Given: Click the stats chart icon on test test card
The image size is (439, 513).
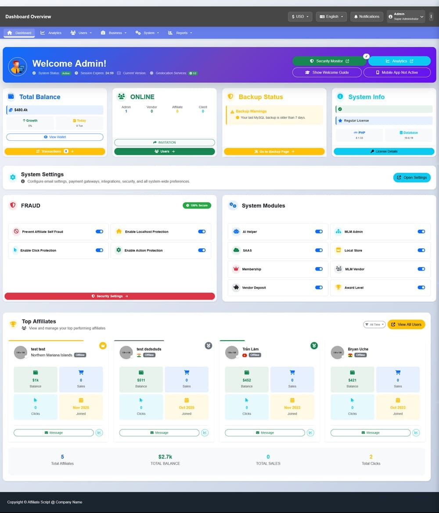Looking at the screenshot, I should [99, 433].
